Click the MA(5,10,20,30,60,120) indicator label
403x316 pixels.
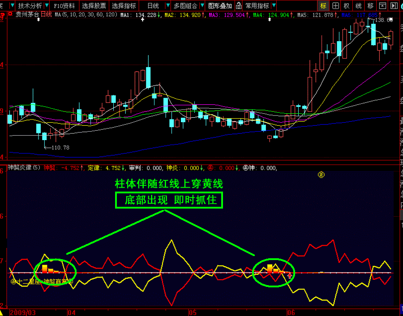pos(86,15)
